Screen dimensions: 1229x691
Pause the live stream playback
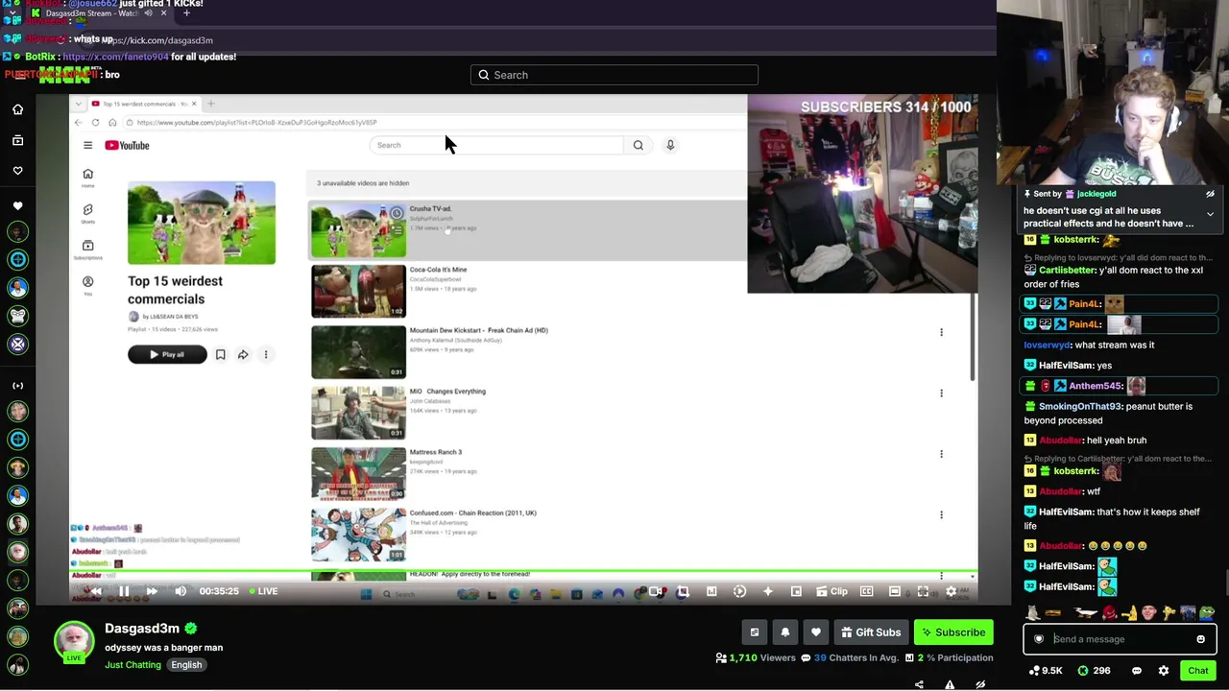pos(124,591)
